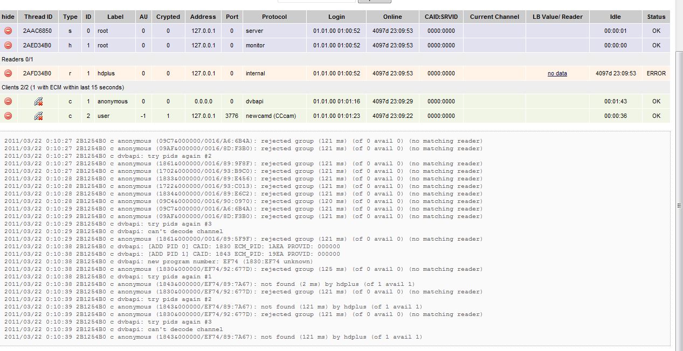Click the Protocol column header
This screenshot has width=683, height=351.
click(274, 17)
